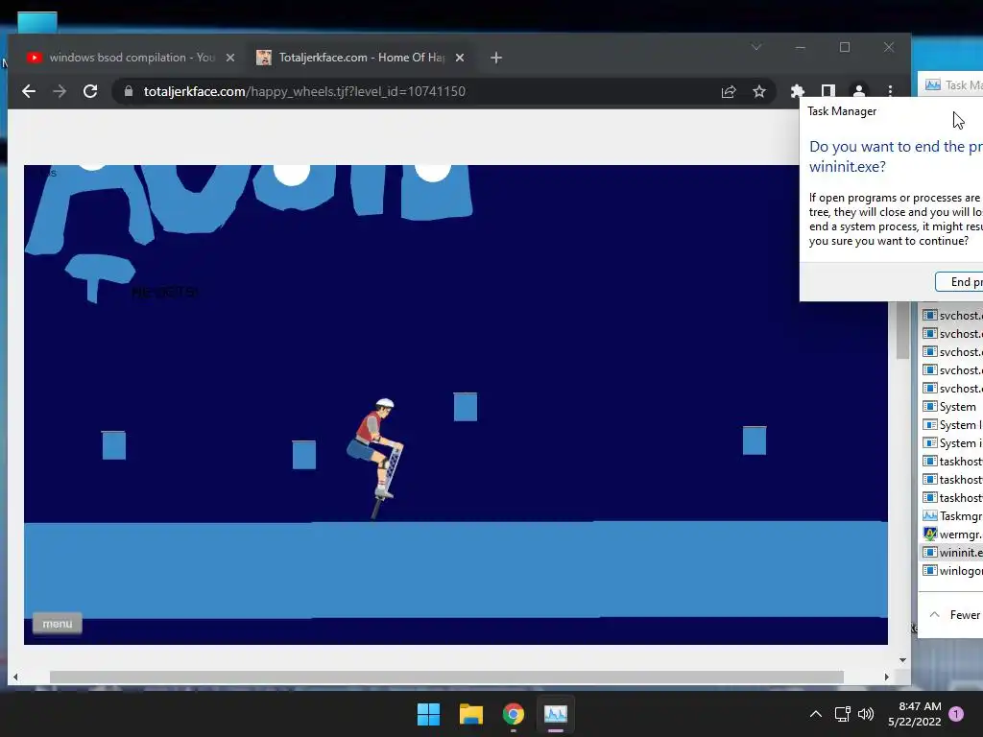Click Task Manager title bar icon
The height and width of the screenshot is (737, 983).
[x=933, y=84]
